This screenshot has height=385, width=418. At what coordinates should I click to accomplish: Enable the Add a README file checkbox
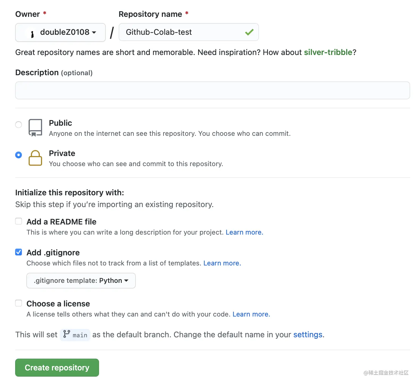(19, 221)
